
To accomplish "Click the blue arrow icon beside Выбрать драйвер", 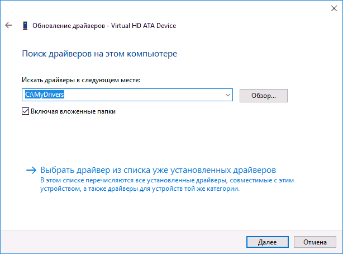I will click(x=31, y=170).
